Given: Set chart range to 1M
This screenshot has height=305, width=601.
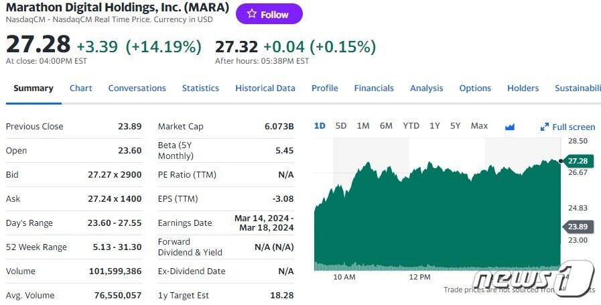Looking at the screenshot, I should click(x=363, y=126).
